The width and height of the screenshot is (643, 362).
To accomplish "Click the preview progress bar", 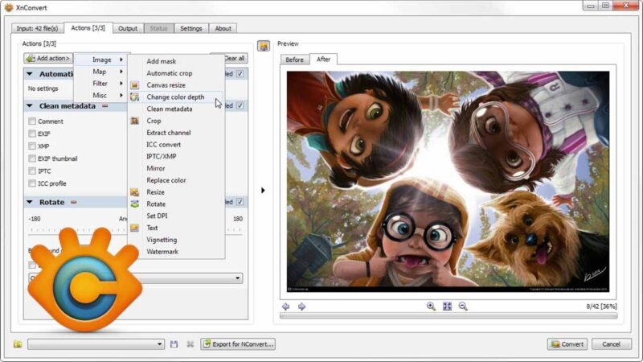I will click(448, 316).
